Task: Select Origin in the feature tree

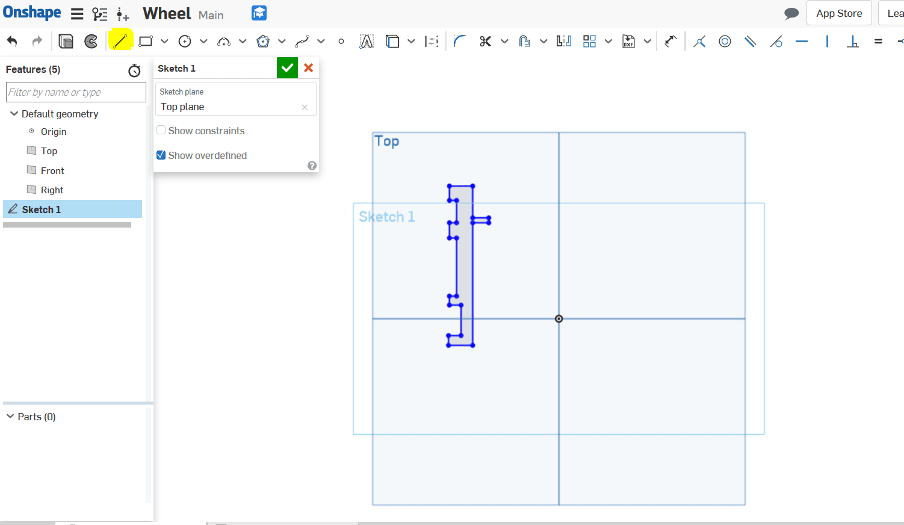Action: (54, 131)
